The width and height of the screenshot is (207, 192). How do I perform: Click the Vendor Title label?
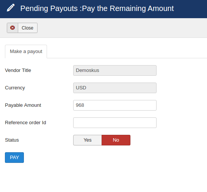click(18, 70)
